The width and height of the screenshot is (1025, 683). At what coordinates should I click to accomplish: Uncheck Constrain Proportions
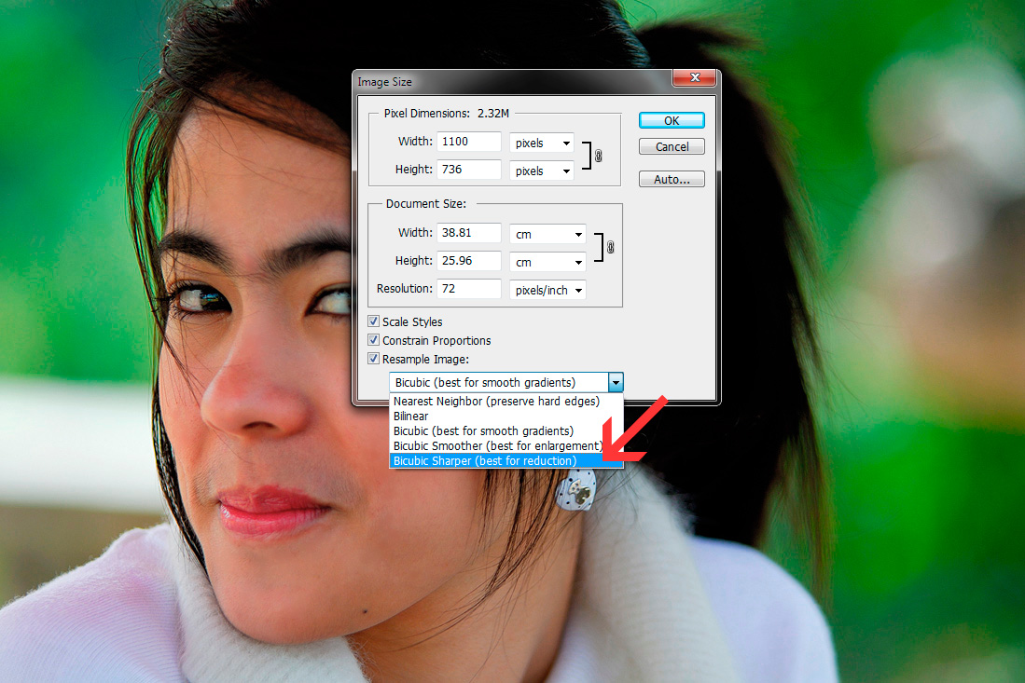374,340
